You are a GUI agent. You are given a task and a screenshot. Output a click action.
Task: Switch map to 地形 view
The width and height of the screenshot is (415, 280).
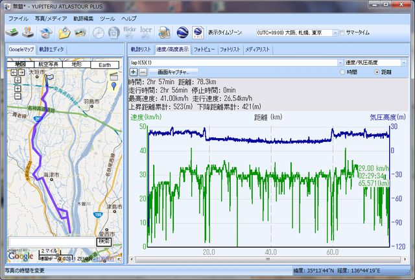[77, 64]
